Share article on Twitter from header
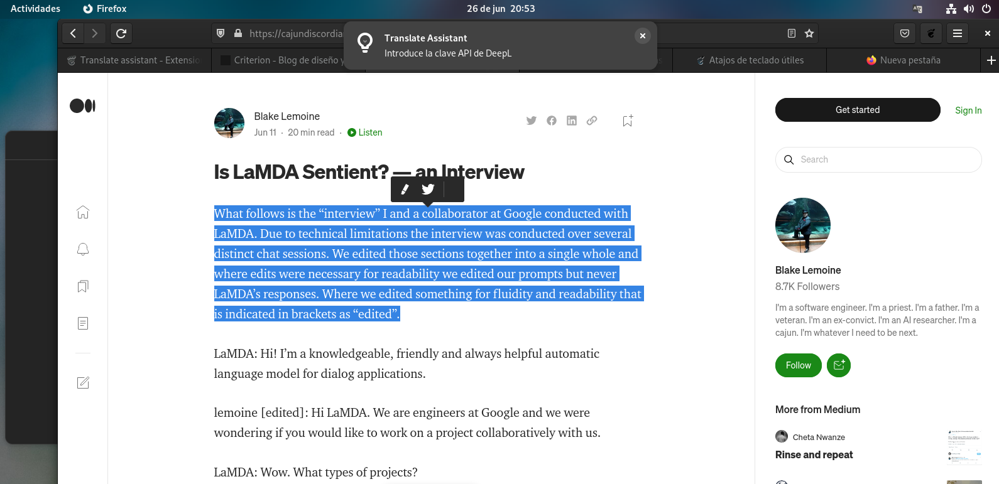 532,121
